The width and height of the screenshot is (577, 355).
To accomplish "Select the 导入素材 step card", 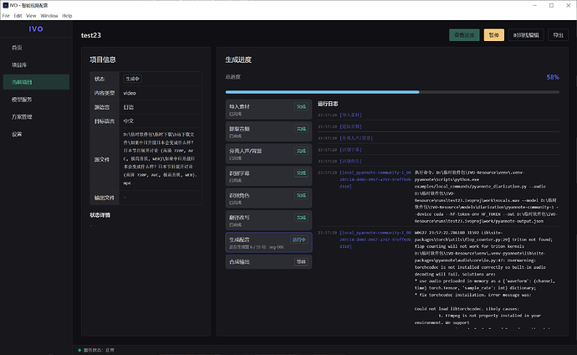I will (268, 110).
